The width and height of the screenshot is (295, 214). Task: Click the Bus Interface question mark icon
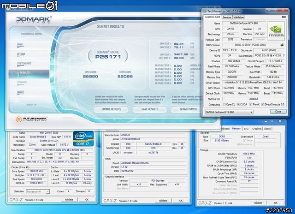click(283, 55)
